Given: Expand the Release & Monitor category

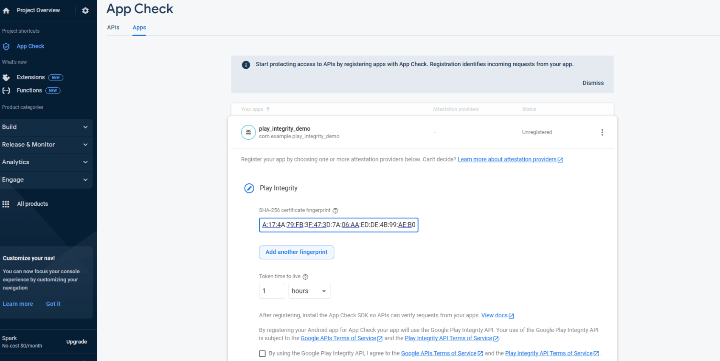Looking at the screenshot, I should click(x=46, y=145).
